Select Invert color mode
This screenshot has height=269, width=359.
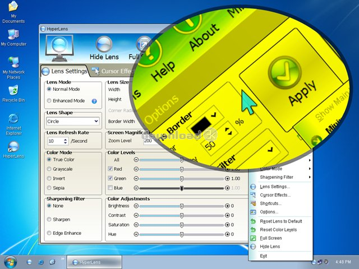tap(49, 178)
